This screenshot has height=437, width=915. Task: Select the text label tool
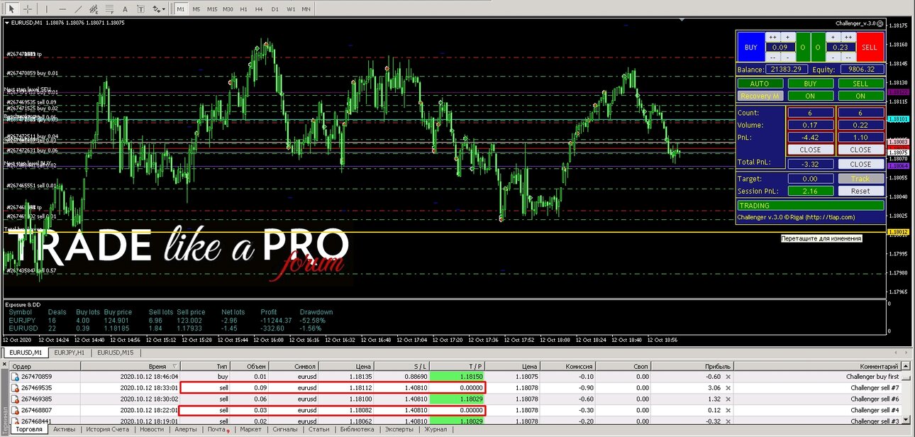click(140, 9)
